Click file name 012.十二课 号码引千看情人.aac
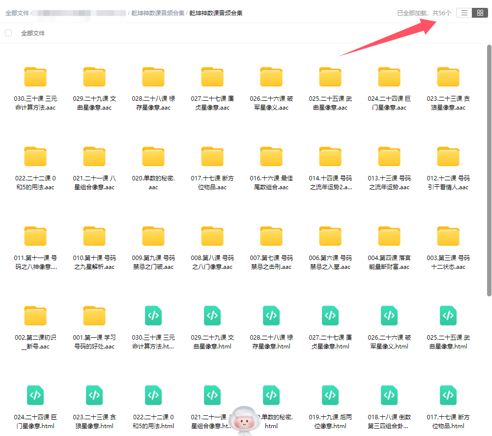492x436 pixels. tap(448, 183)
